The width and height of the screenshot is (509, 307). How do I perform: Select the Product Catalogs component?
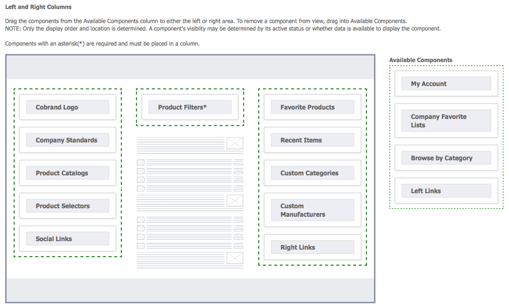[x=67, y=173]
